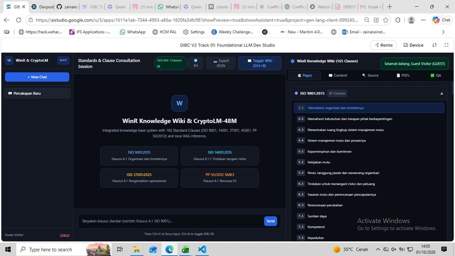Select clause 4.3 Menentukan ruang lingkup

369,130
